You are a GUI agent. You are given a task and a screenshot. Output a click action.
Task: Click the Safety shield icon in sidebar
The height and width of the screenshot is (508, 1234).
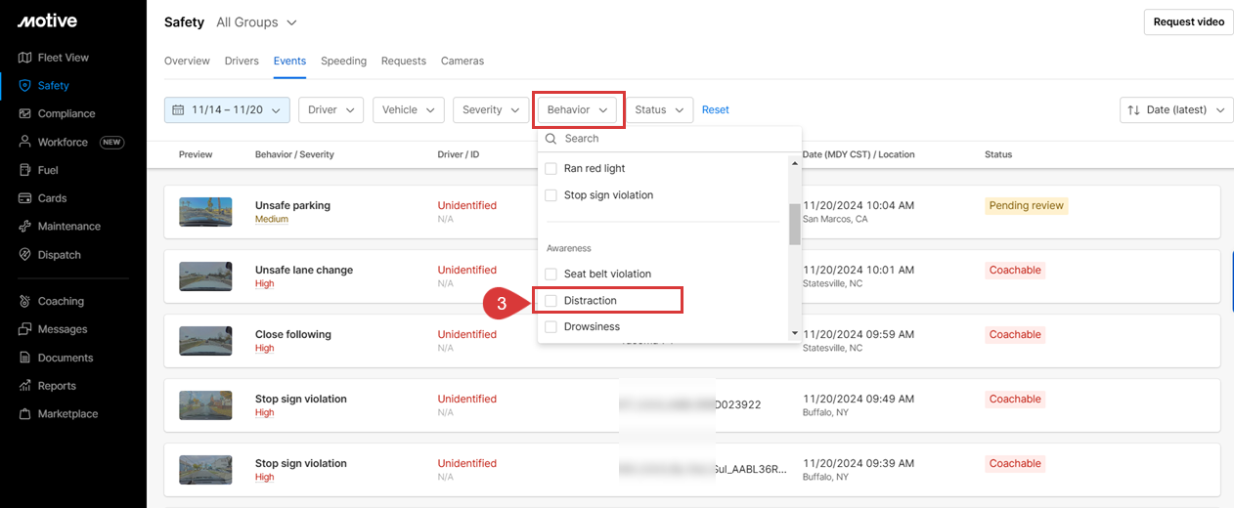(24, 86)
